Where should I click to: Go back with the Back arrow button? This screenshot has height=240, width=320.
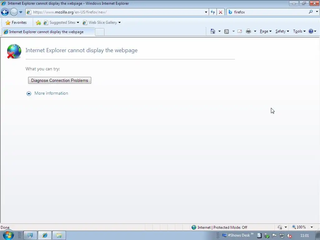pos(5,12)
